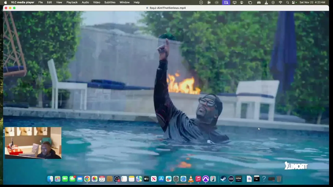Open the Edit menu

[x=49, y=2]
